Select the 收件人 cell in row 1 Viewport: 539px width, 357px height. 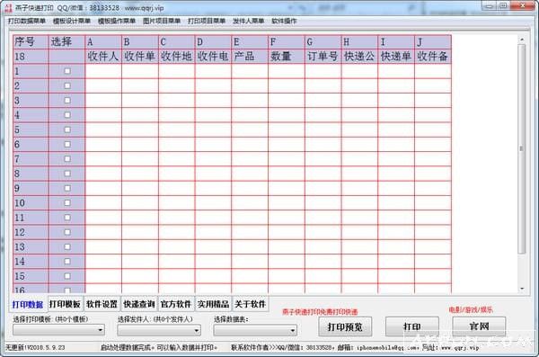point(103,71)
